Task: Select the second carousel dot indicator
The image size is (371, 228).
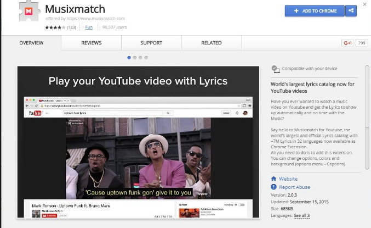Action: (135, 57)
